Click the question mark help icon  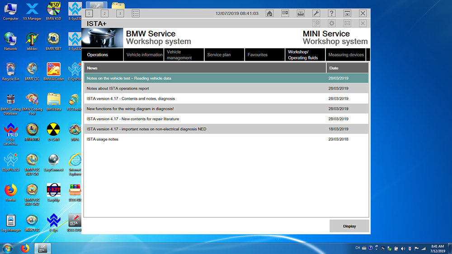click(331, 14)
